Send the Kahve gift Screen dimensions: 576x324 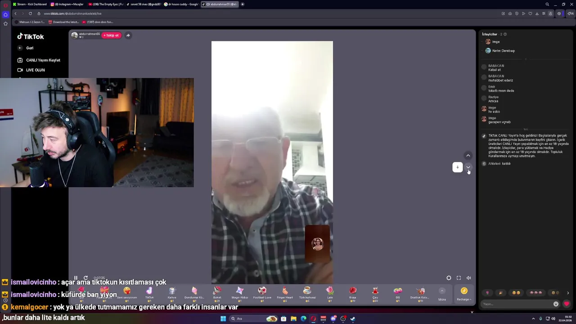(x=172, y=293)
